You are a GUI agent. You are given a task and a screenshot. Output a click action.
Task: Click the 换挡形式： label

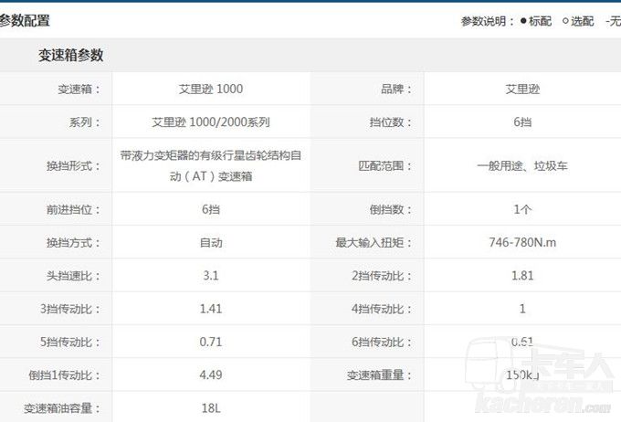(74, 165)
